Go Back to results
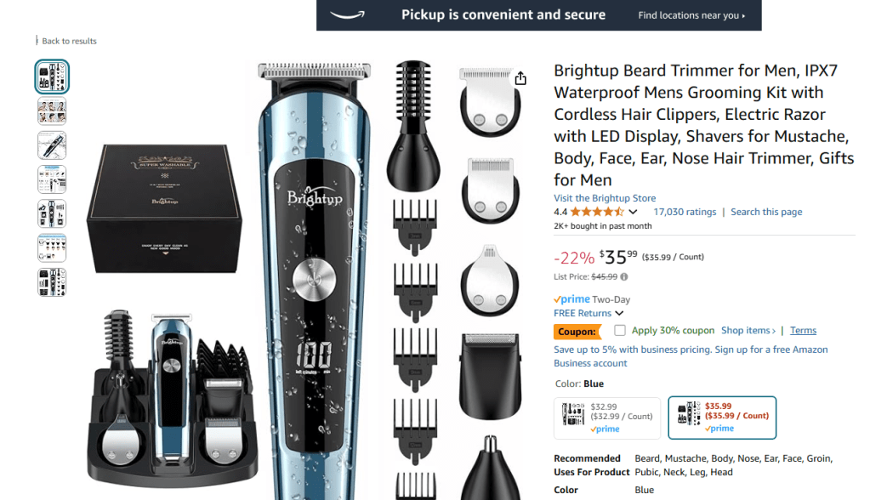The image size is (870, 500). coord(69,41)
